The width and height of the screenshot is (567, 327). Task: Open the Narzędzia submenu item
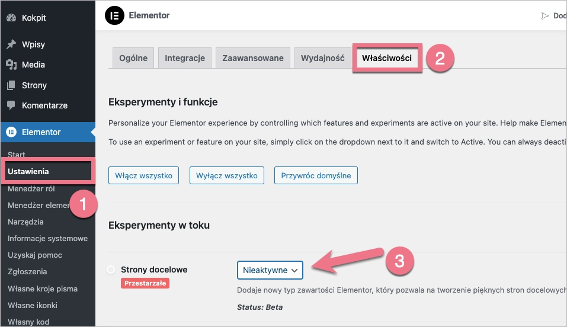[25, 222]
